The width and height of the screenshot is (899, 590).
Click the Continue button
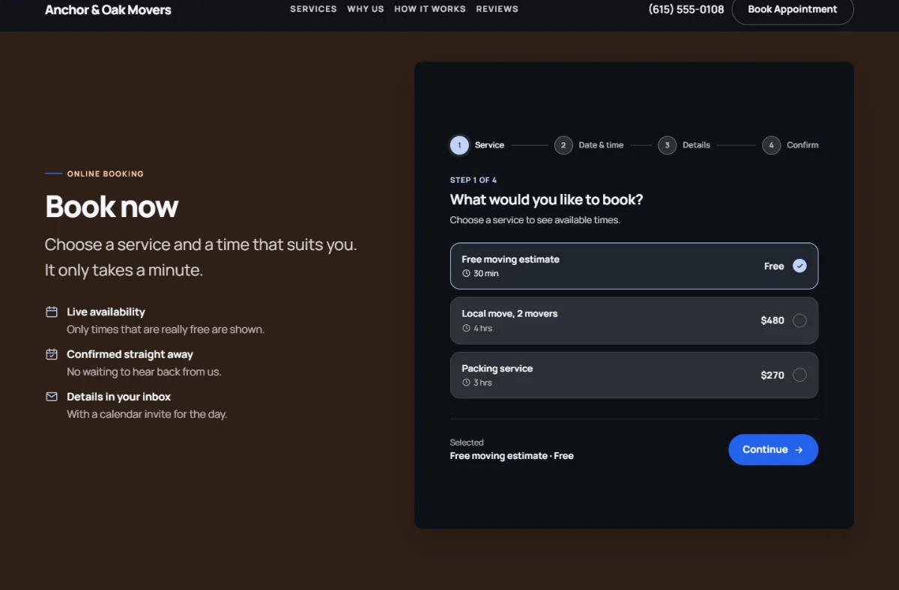[773, 449]
